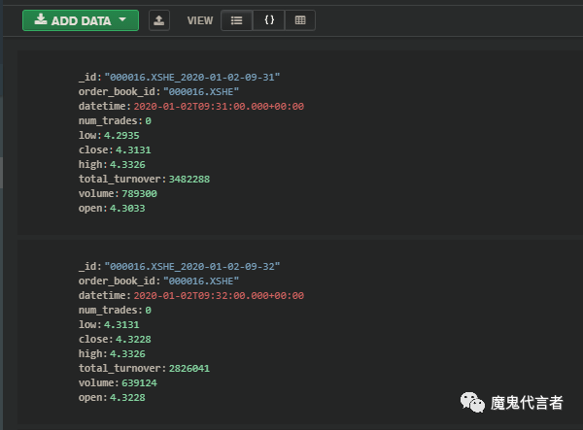The width and height of the screenshot is (583, 430).
Task: Click the WeChat logo in the watermark
Action: 471,402
